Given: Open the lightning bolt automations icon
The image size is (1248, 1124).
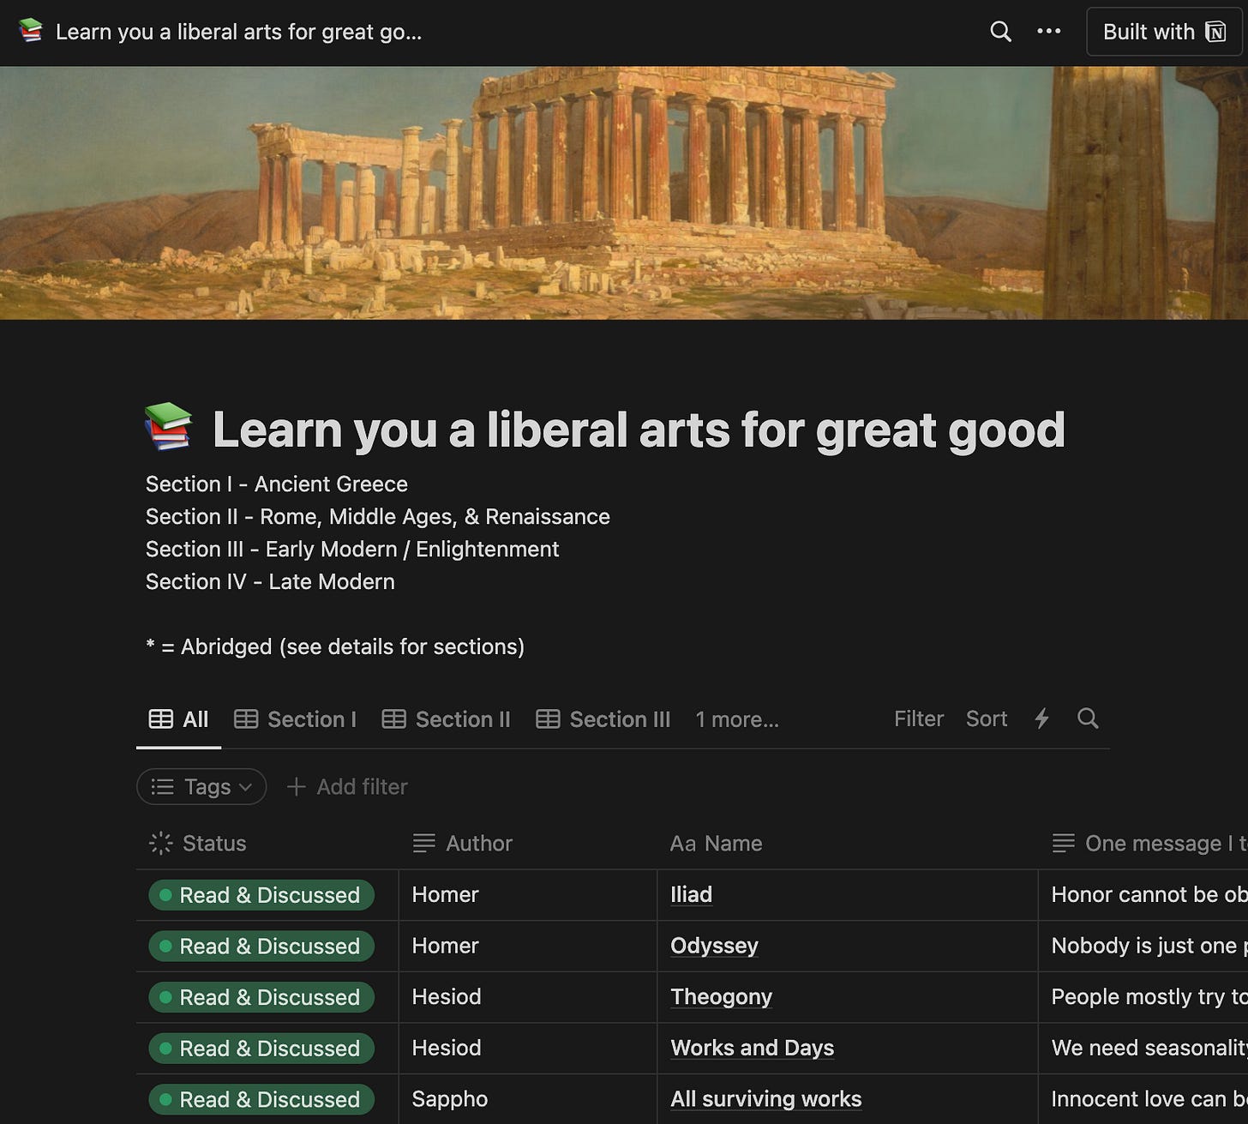Looking at the screenshot, I should [1042, 718].
